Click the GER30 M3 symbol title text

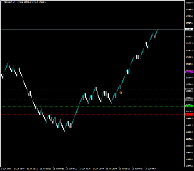click(x=10, y=2)
